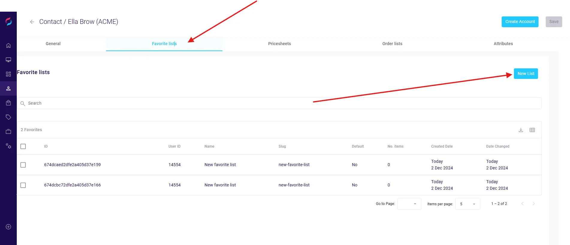Go to next page arrow
The height and width of the screenshot is (245, 570).
tap(533, 204)
